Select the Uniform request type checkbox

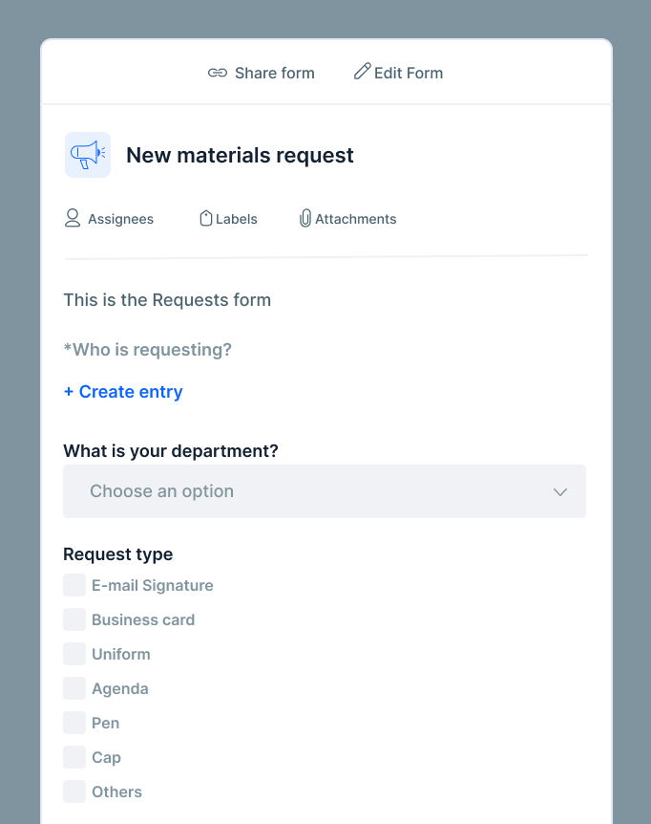click(x=74, y=654)
